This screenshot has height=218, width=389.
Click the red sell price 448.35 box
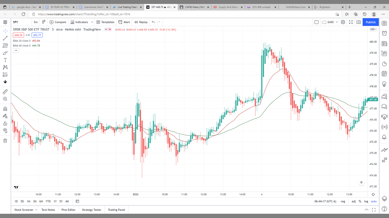click(x=19, y=35)
